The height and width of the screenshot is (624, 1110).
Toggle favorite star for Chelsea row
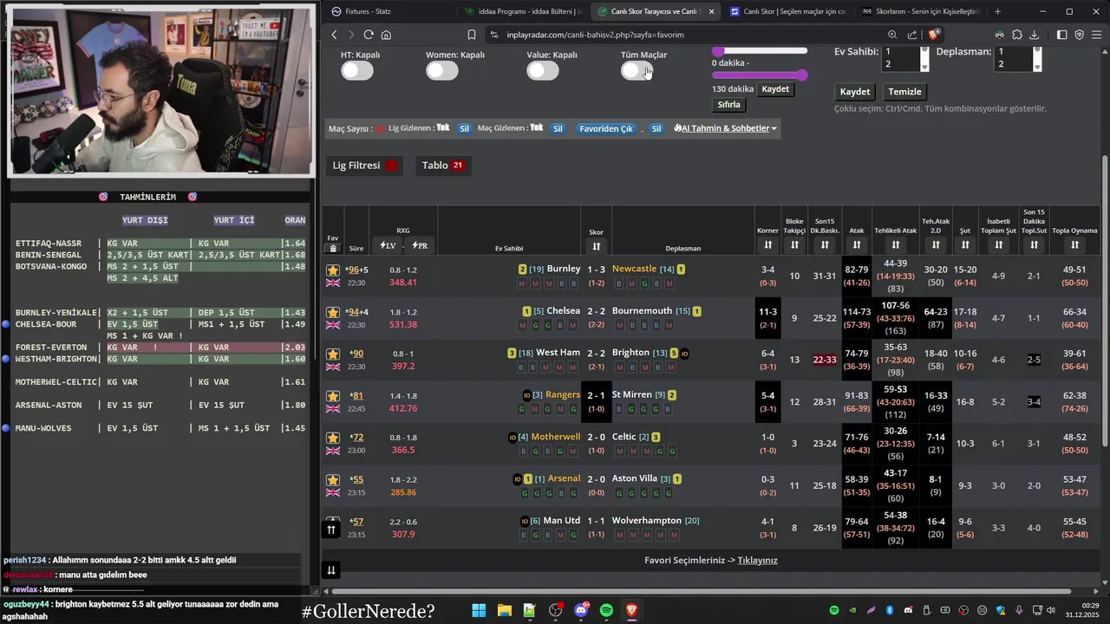333,312
